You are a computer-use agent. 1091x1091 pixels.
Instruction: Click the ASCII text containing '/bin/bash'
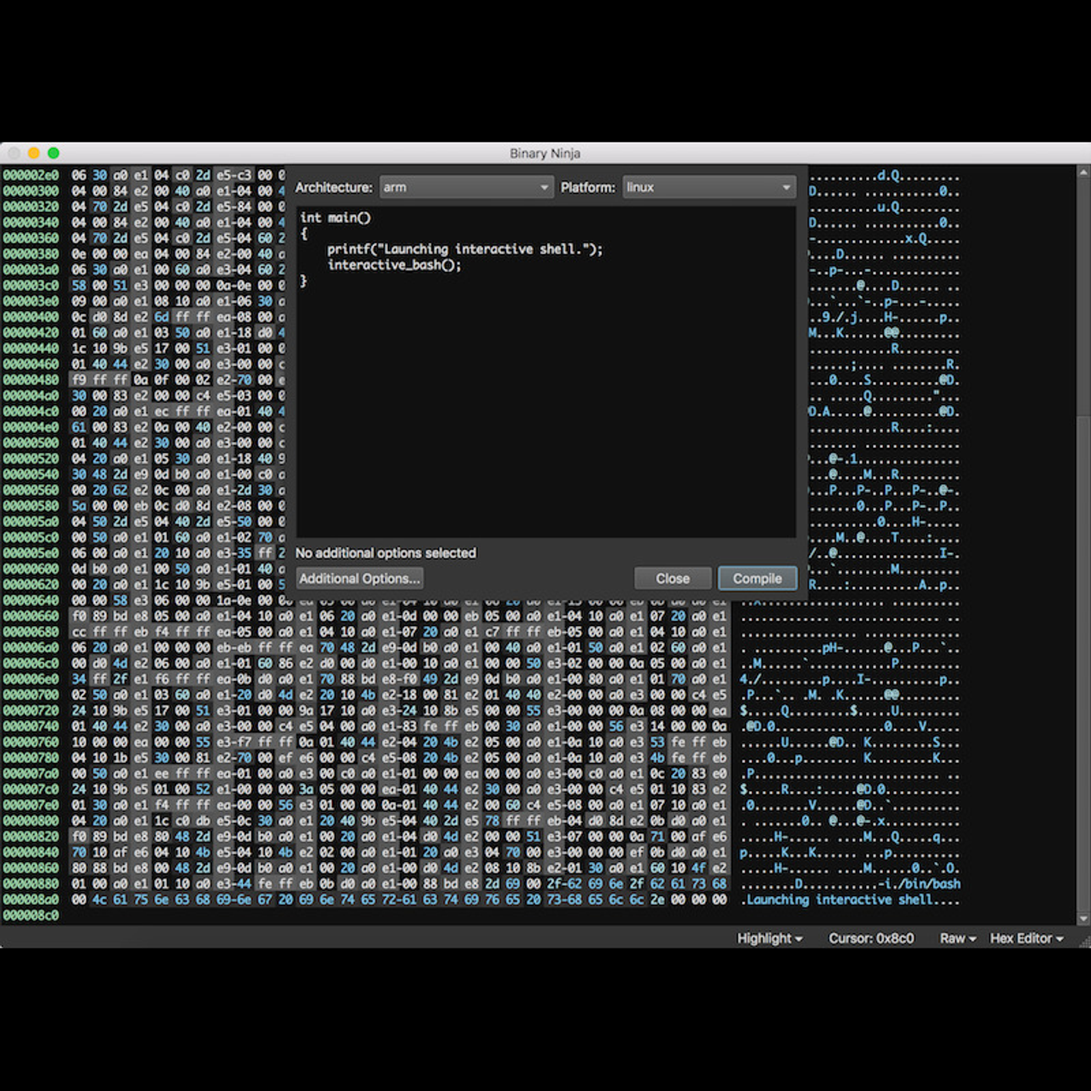[850, 884]
